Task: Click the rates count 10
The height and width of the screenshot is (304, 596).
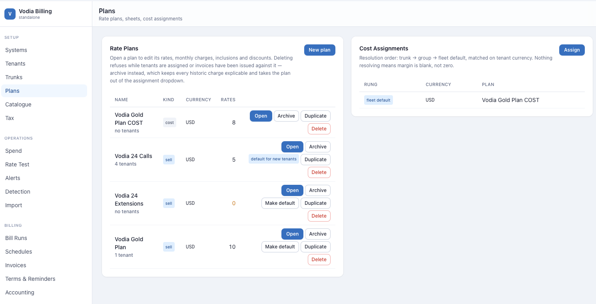Action: [232, 247]
